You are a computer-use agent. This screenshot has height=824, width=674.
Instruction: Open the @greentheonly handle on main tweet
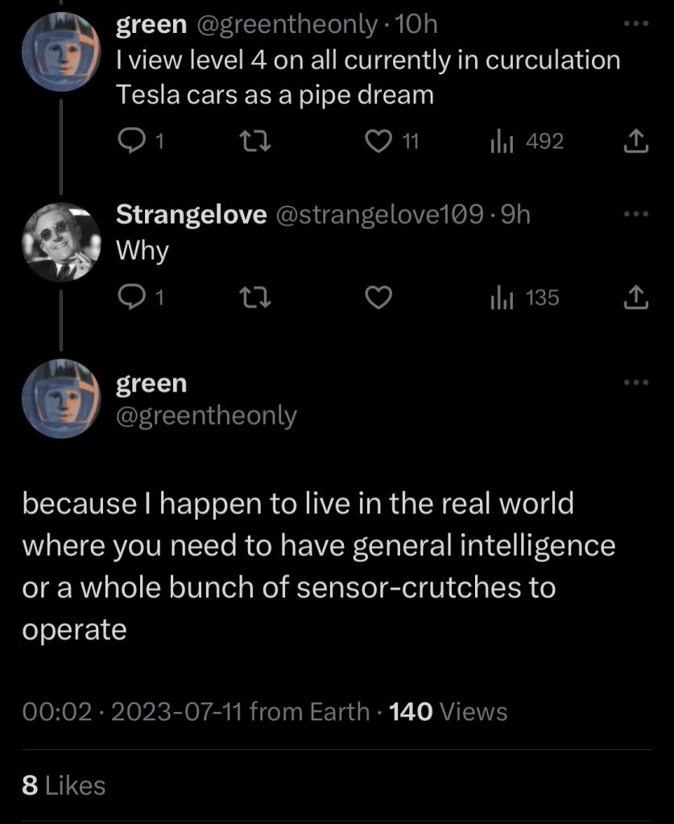coord(207,416)
